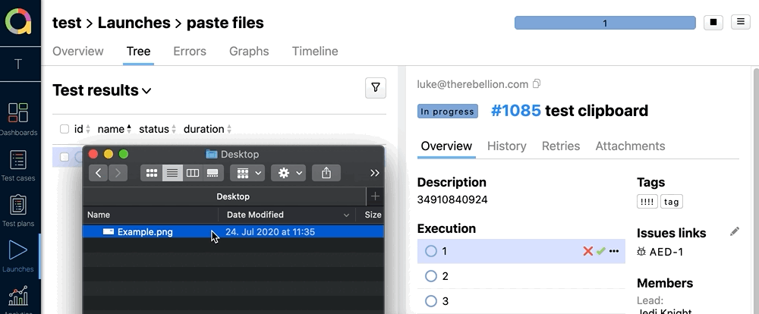Screen dimensions: 759x314
Task: Copy email with clipboard icon
Action: [x=537, y=84]
